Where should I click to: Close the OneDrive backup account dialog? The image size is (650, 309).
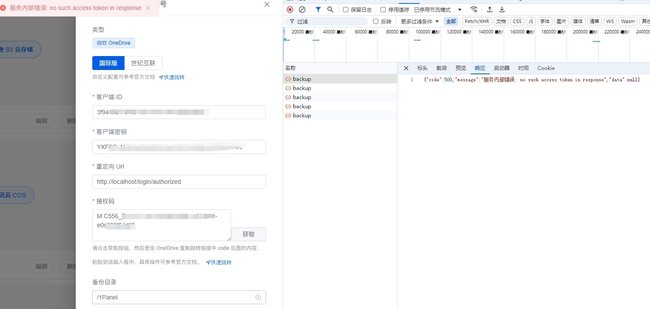coord(267,4)
